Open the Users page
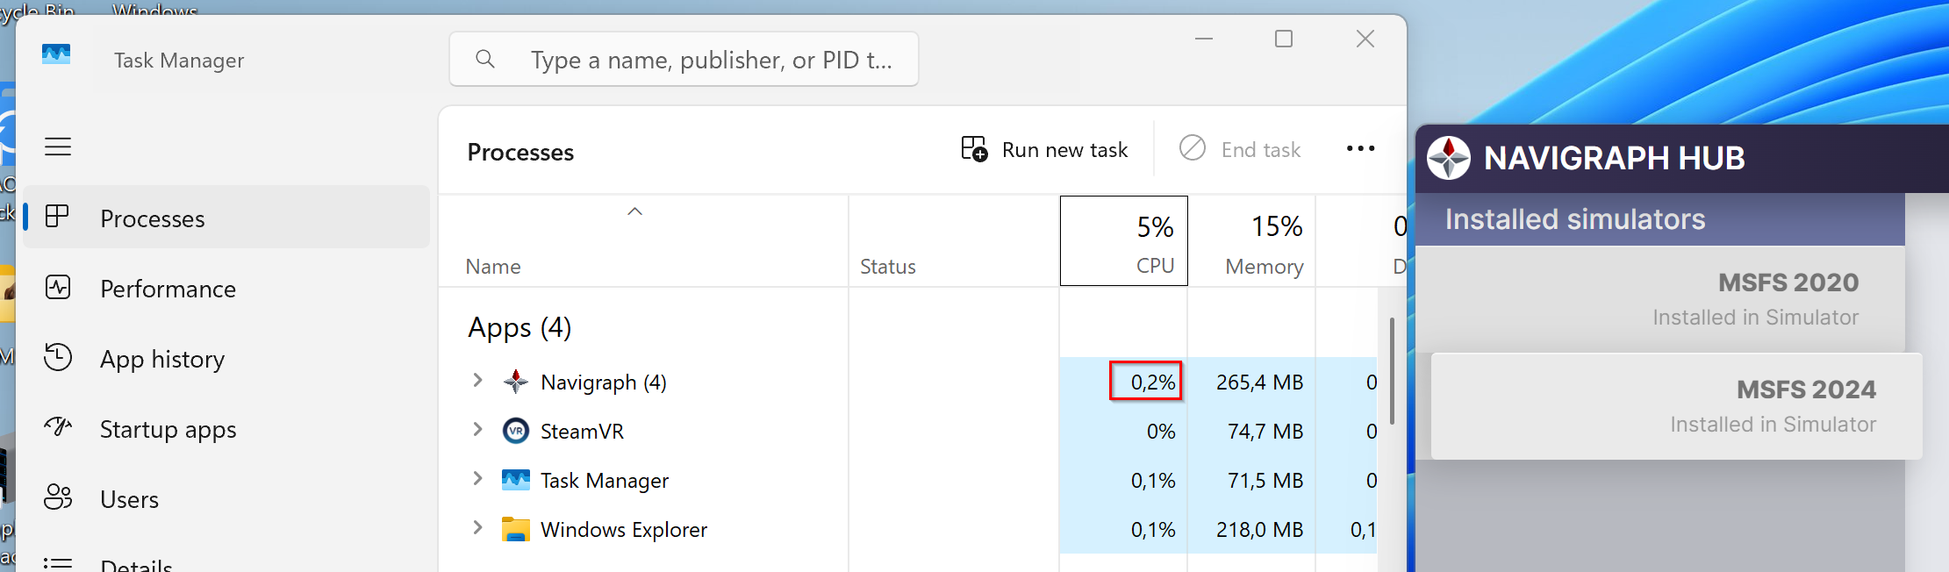Screen dimensions: 1949x572 [x=226, y=498]
